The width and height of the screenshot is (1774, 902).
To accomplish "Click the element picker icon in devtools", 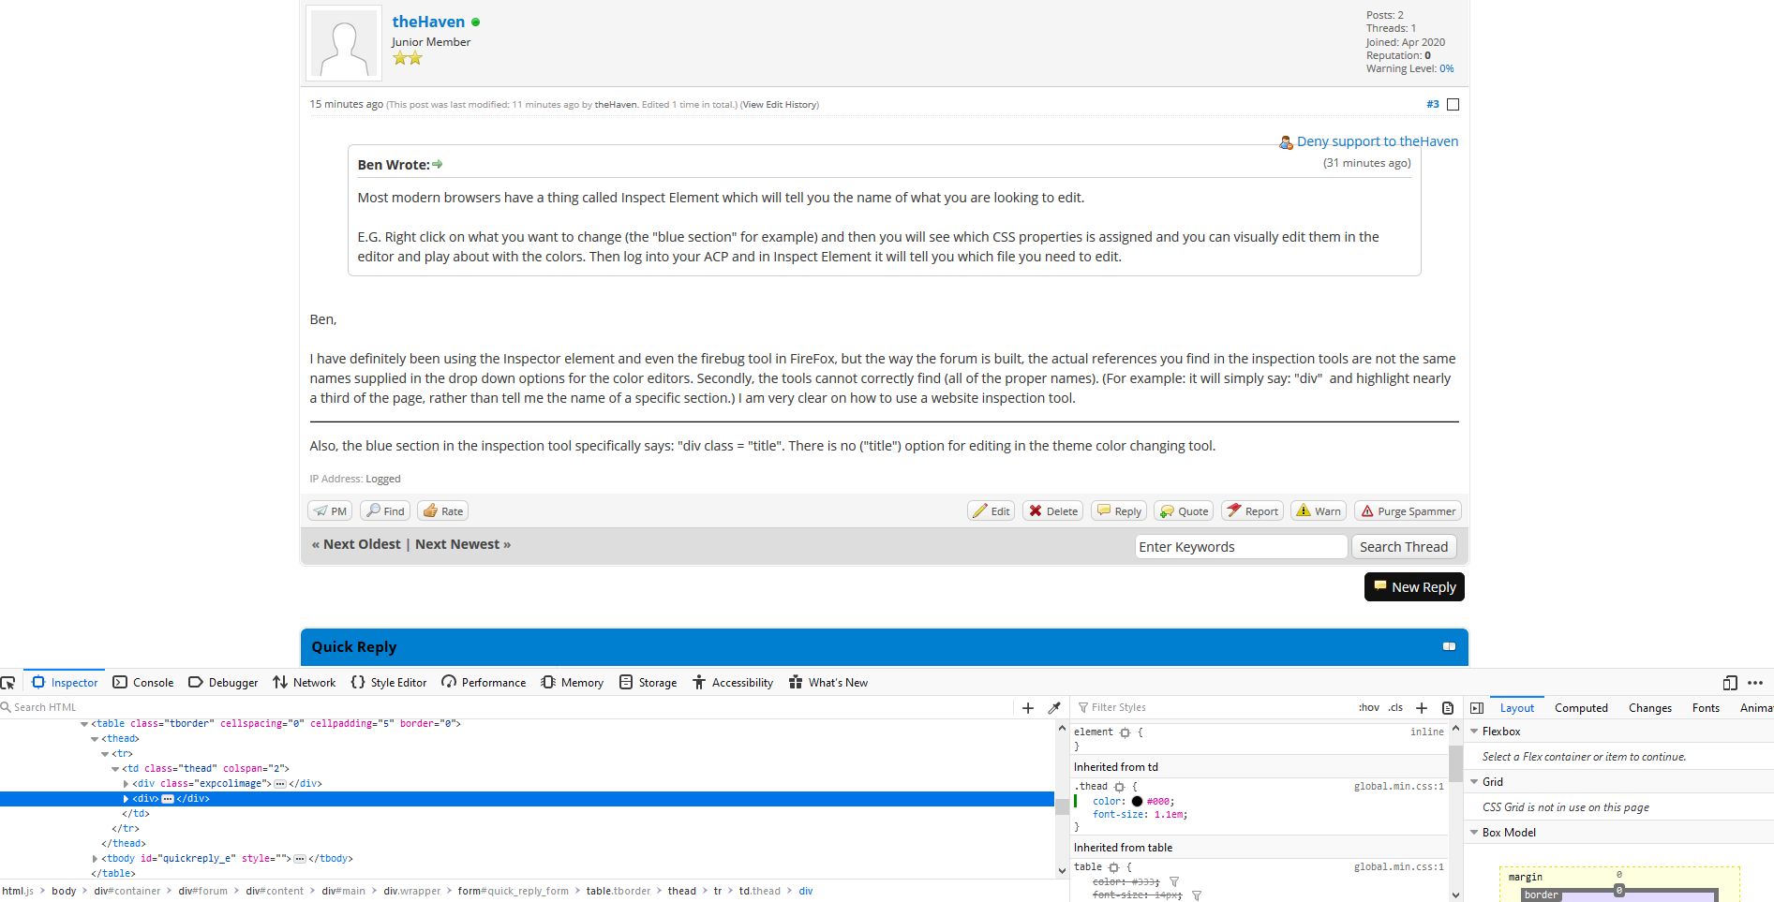I will tap(8, 683).
